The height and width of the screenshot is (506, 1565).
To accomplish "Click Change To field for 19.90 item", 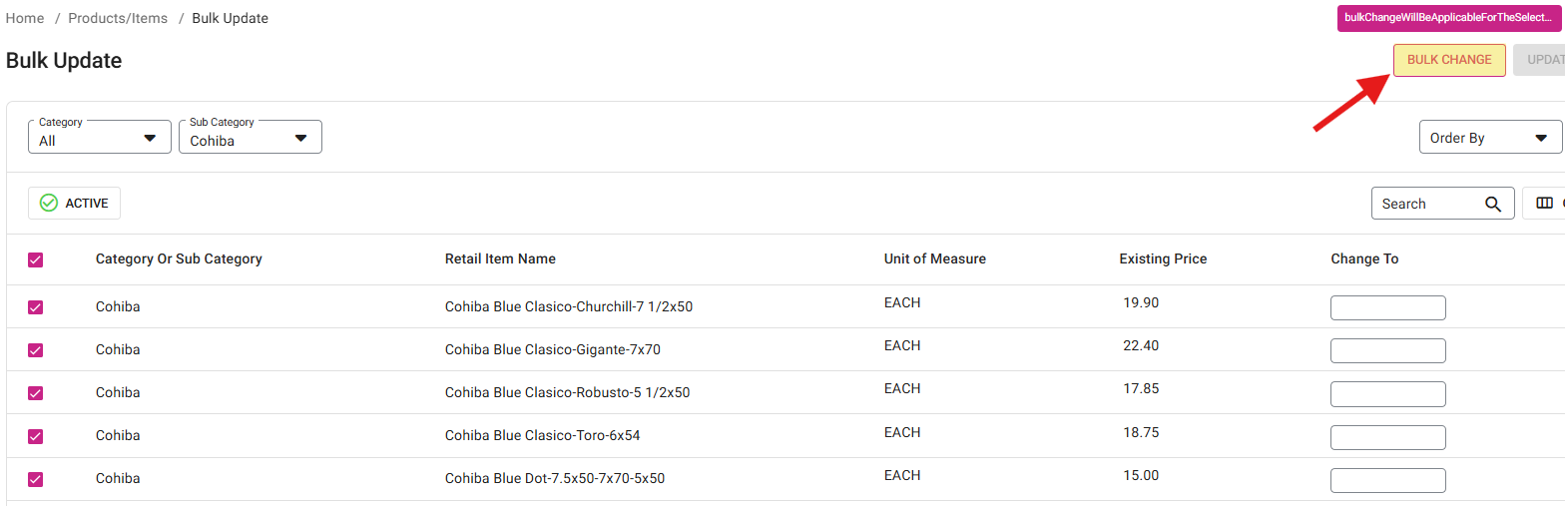I will coord(1387,307).
